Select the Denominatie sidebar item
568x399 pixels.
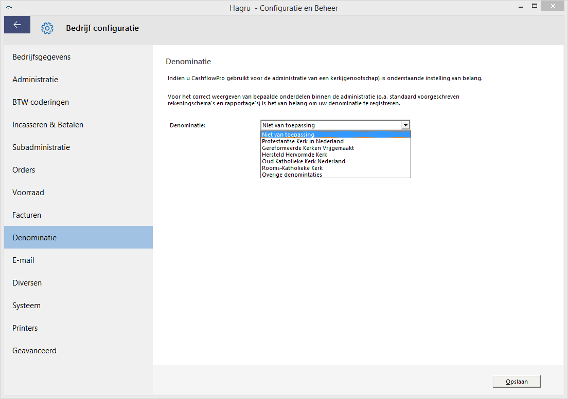tap(78, 237)
